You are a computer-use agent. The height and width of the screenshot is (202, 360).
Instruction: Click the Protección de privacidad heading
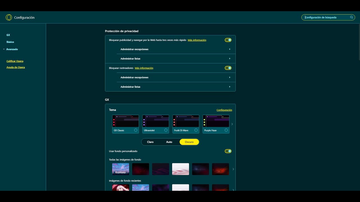122,31
